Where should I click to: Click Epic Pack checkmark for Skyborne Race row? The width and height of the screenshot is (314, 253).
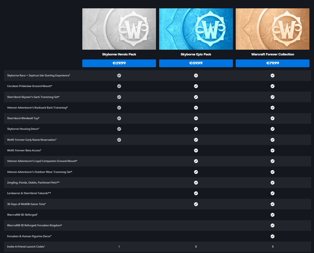pyautogui.click(x=196, y=76)
